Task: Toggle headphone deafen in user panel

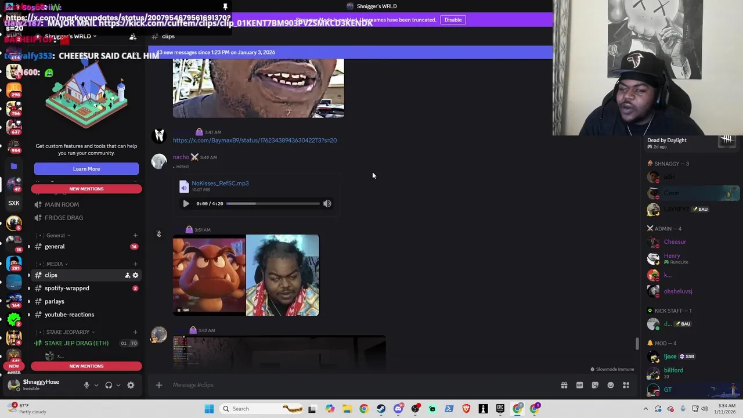Action: pos(109,385)
